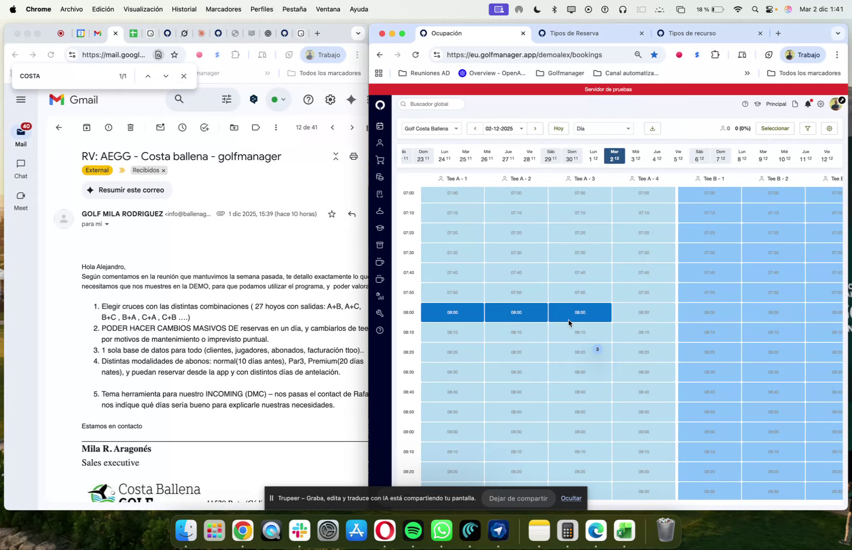Open the bookings calendar icon in Golfmanager sidebar
Viewport: 852px width, 550px height.
coord(380,126)
